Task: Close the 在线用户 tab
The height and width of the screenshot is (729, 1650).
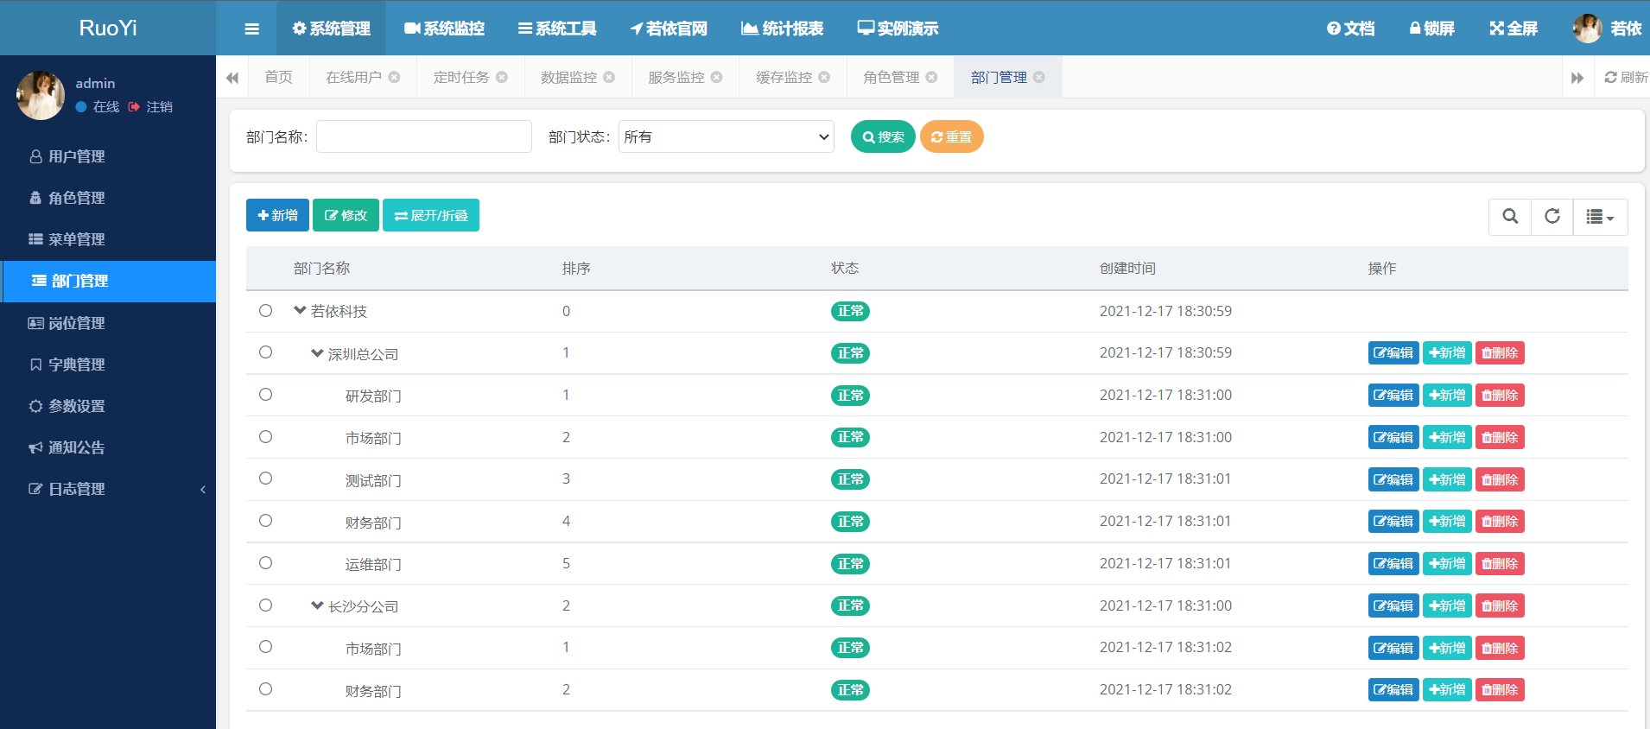Action: (x=394, y=77)
